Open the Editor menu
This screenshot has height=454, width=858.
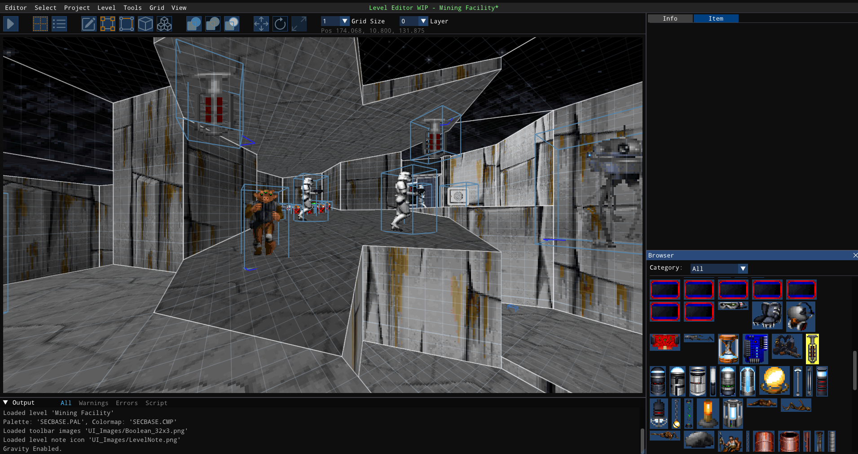[16, 8]
